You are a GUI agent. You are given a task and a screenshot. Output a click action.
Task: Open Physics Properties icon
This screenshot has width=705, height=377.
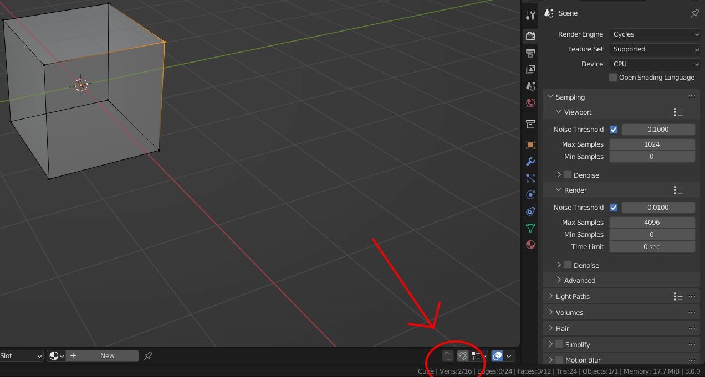coord(530,194)
